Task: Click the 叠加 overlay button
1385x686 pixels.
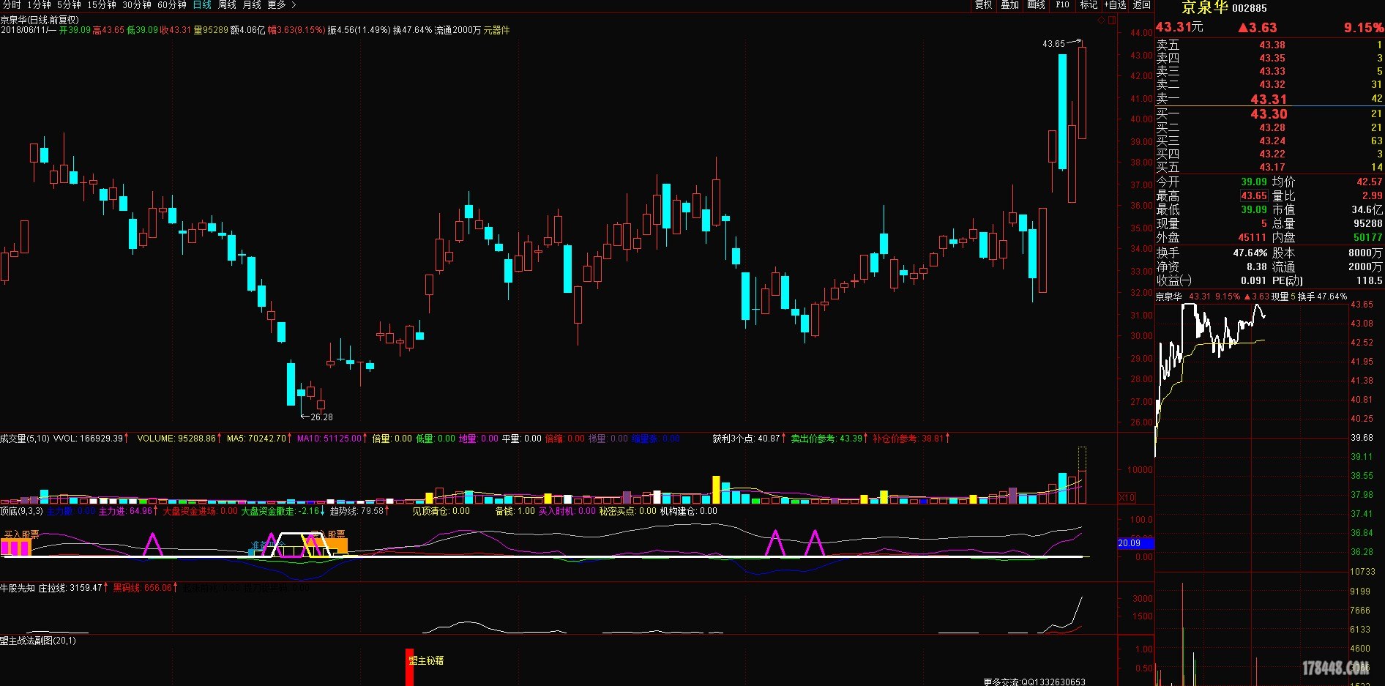Action: click(x=1009, y=5)
